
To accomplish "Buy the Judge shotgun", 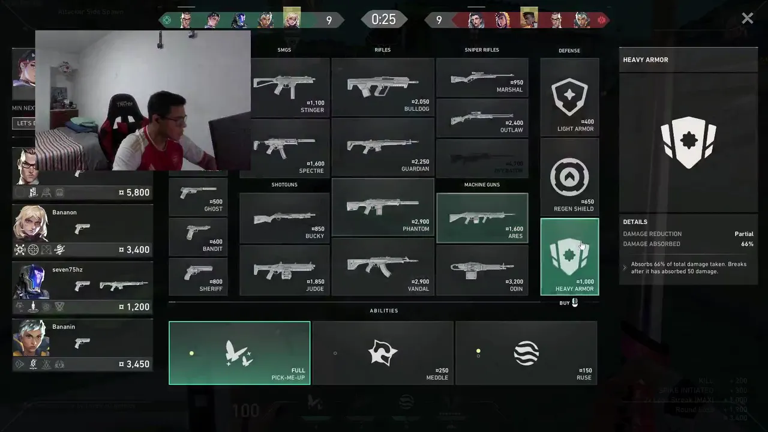I will click(284, 270).
